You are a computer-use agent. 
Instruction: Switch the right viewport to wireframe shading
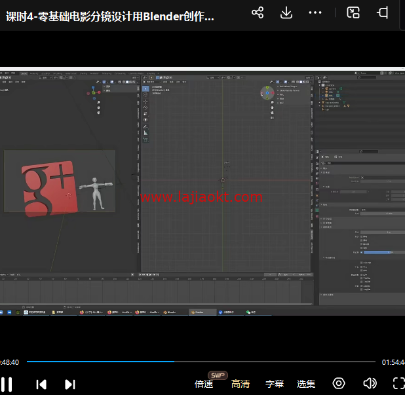(x=298, y=82)
